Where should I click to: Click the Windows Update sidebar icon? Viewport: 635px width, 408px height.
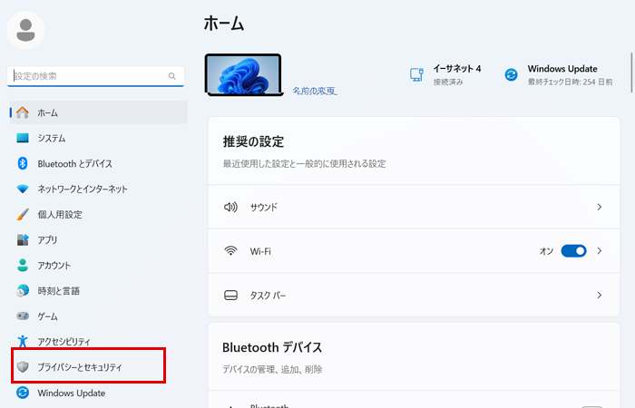coord(23,393)
